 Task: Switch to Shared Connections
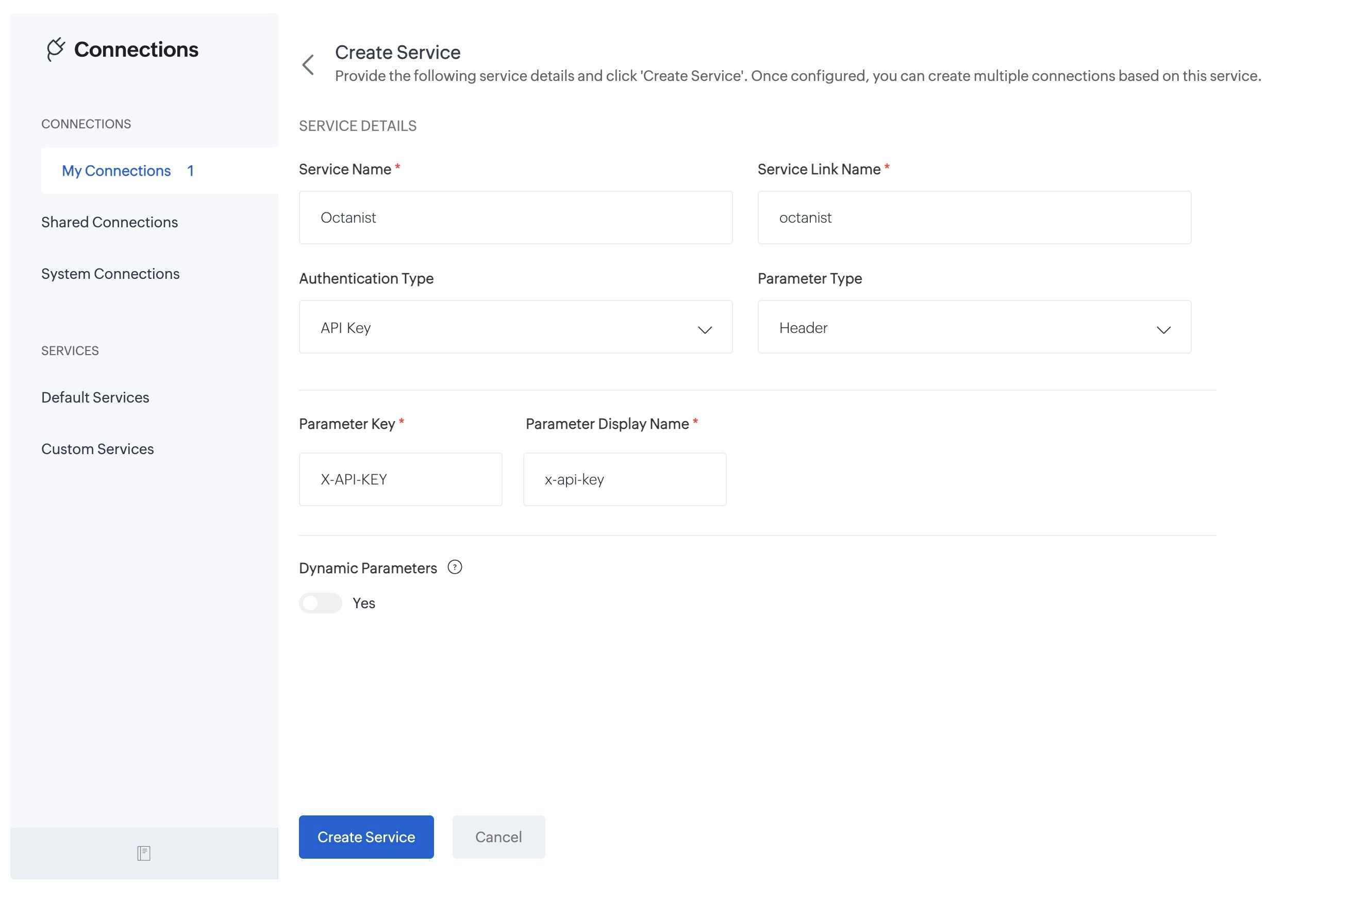(109, 222)
